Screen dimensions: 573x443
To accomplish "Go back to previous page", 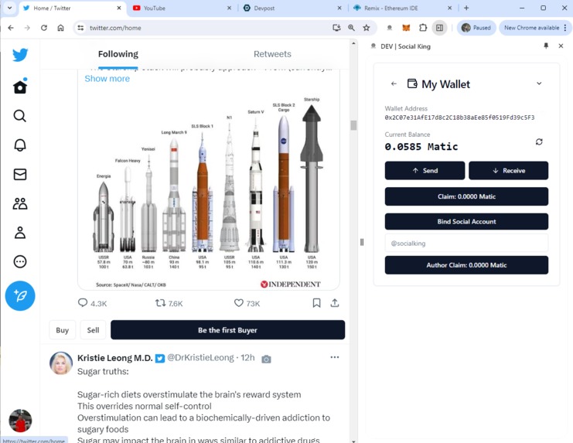I will pos(11,28).
